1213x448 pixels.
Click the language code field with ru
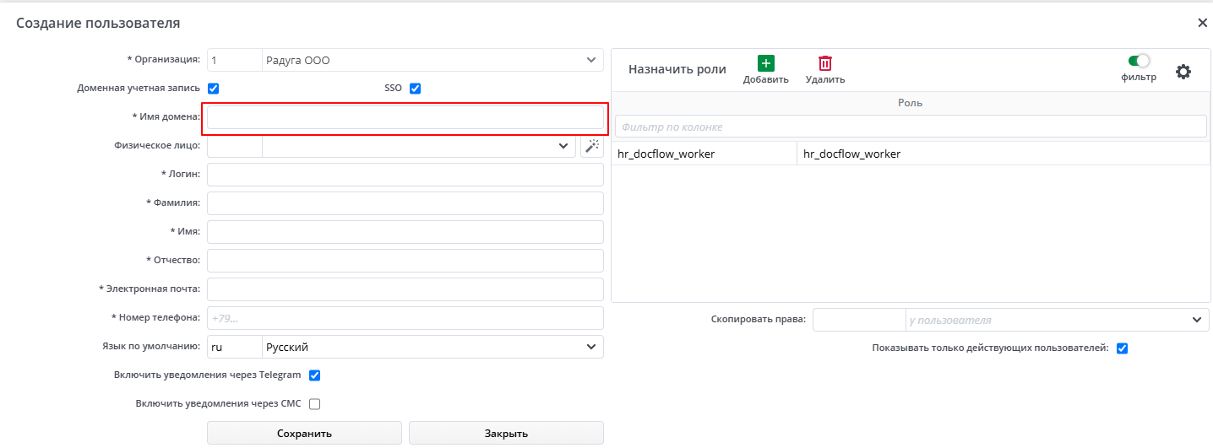coord(235,347)
